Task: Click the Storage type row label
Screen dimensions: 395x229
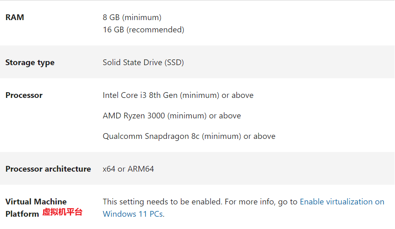Action: [30, 63]
